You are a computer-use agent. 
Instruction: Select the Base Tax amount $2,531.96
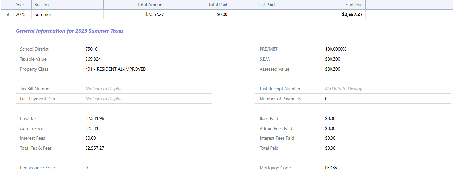pos(95,118)
